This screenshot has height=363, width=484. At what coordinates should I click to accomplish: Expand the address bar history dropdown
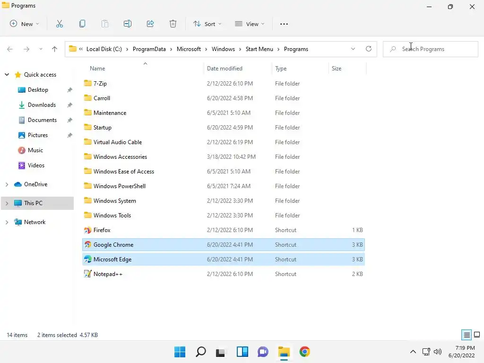click(353, 49)
